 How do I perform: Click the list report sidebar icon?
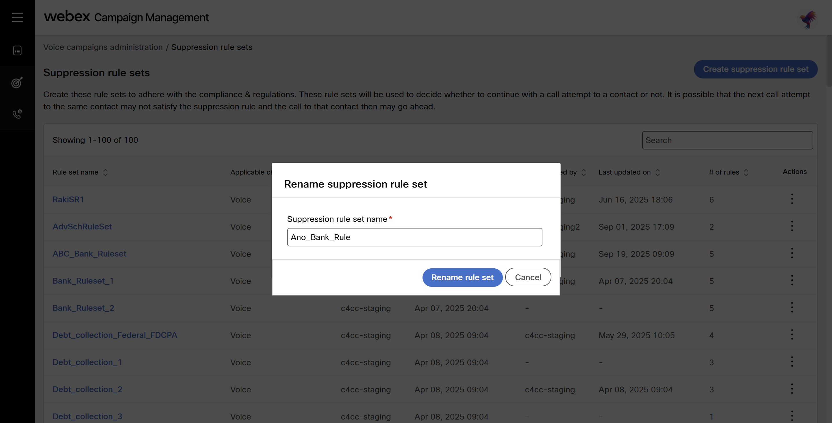(17, 50)
